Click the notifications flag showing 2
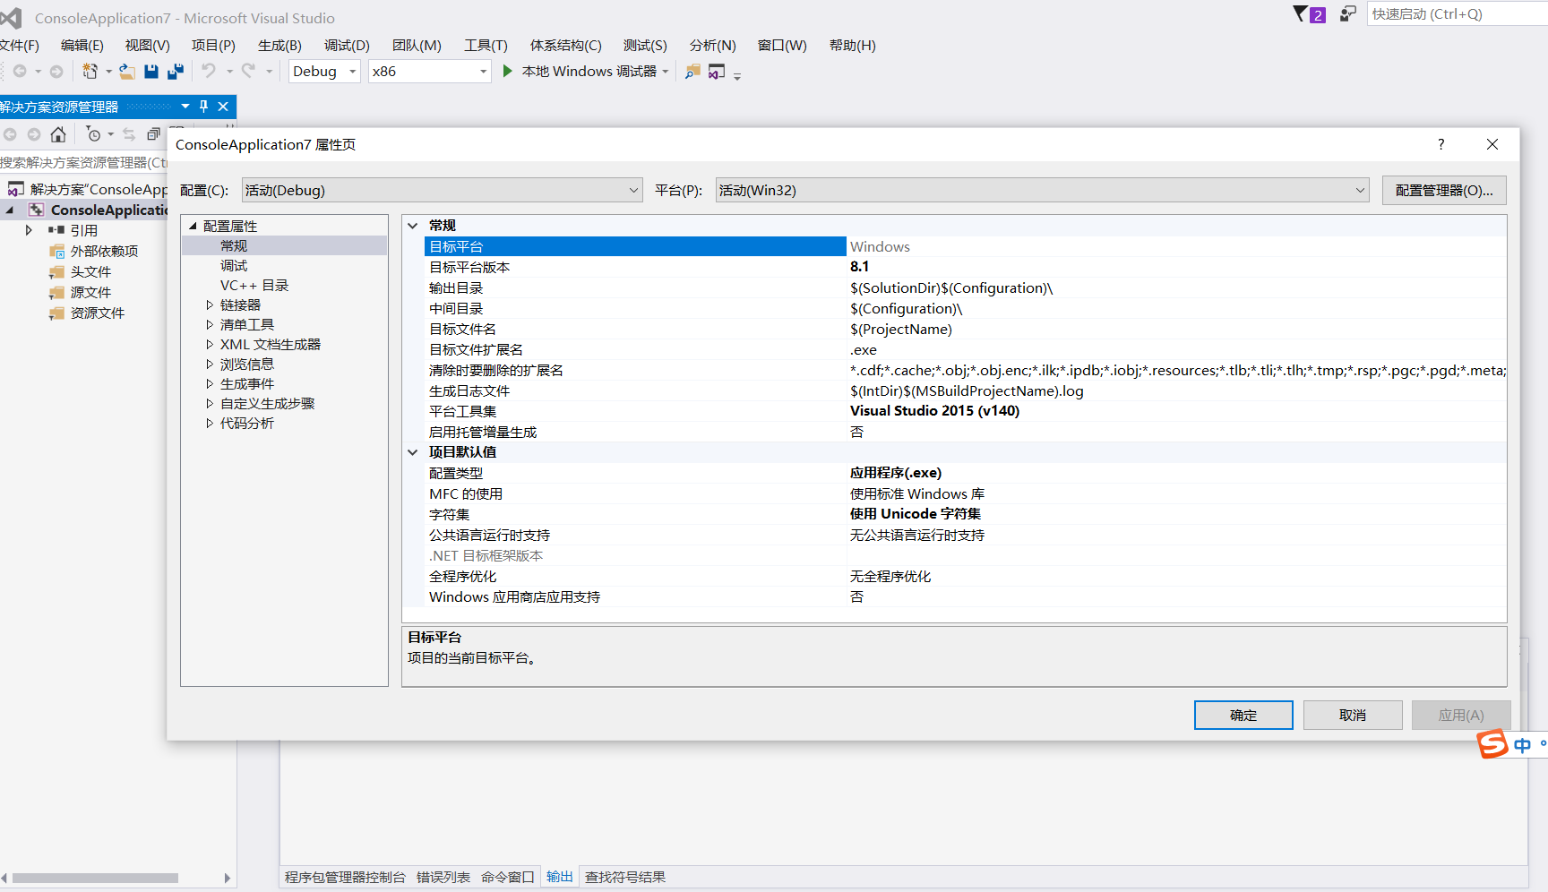Viewport: 1548px width, 892px height. click(1309, 13)
